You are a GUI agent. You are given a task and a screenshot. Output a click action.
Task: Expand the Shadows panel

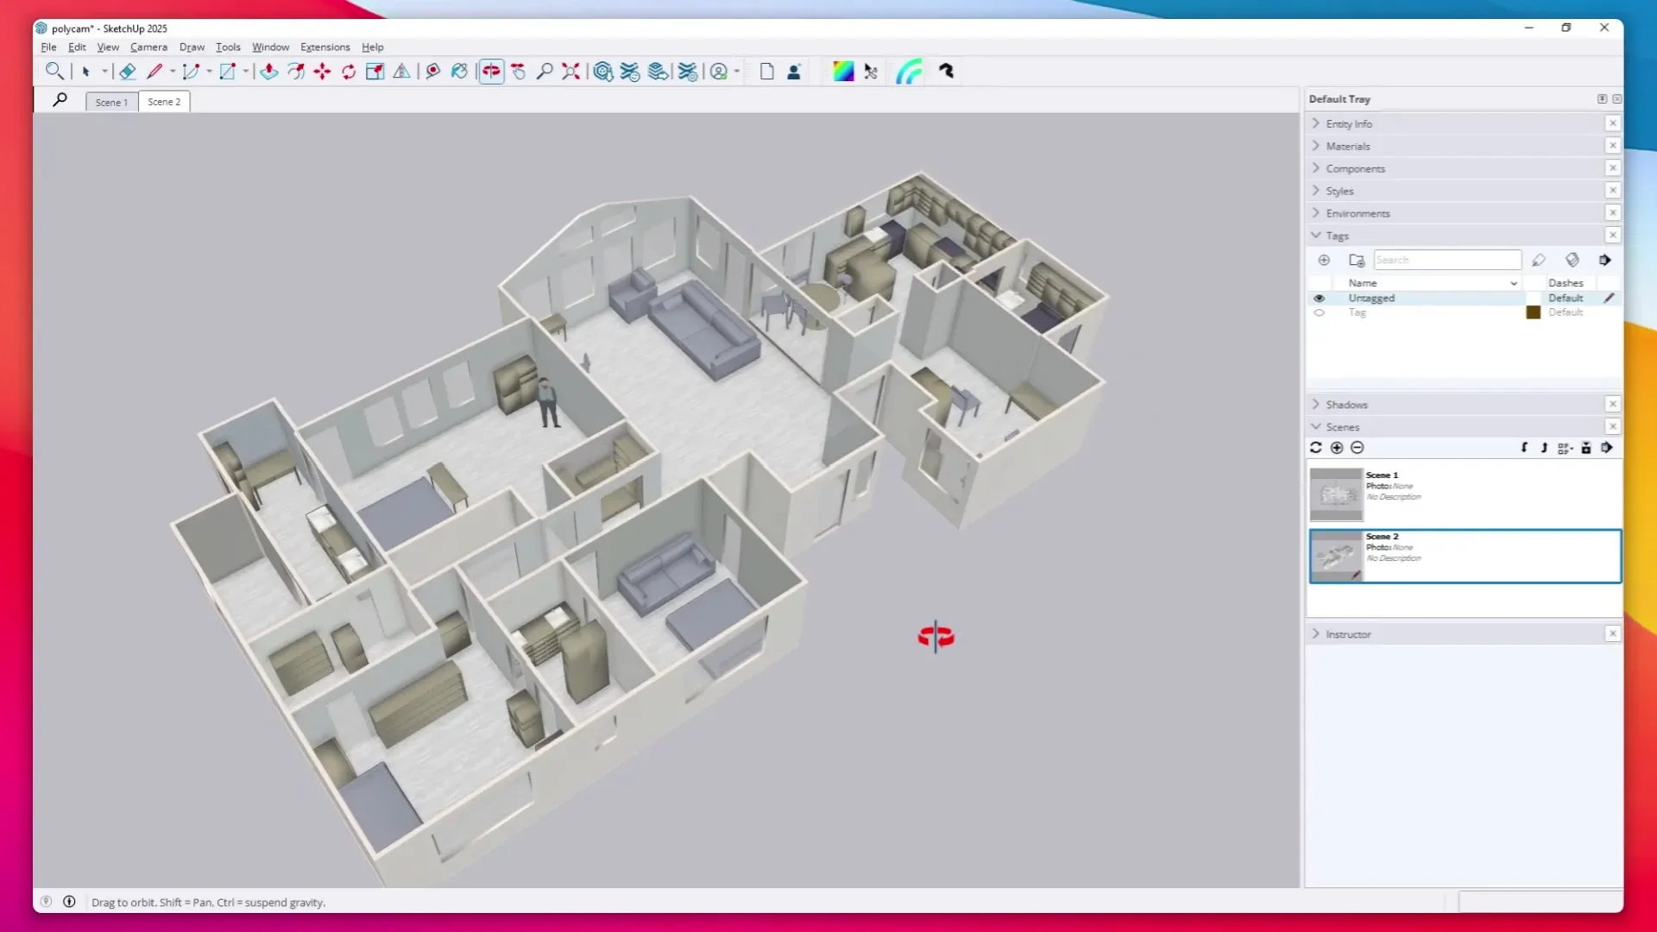(x=1315, y=404)
